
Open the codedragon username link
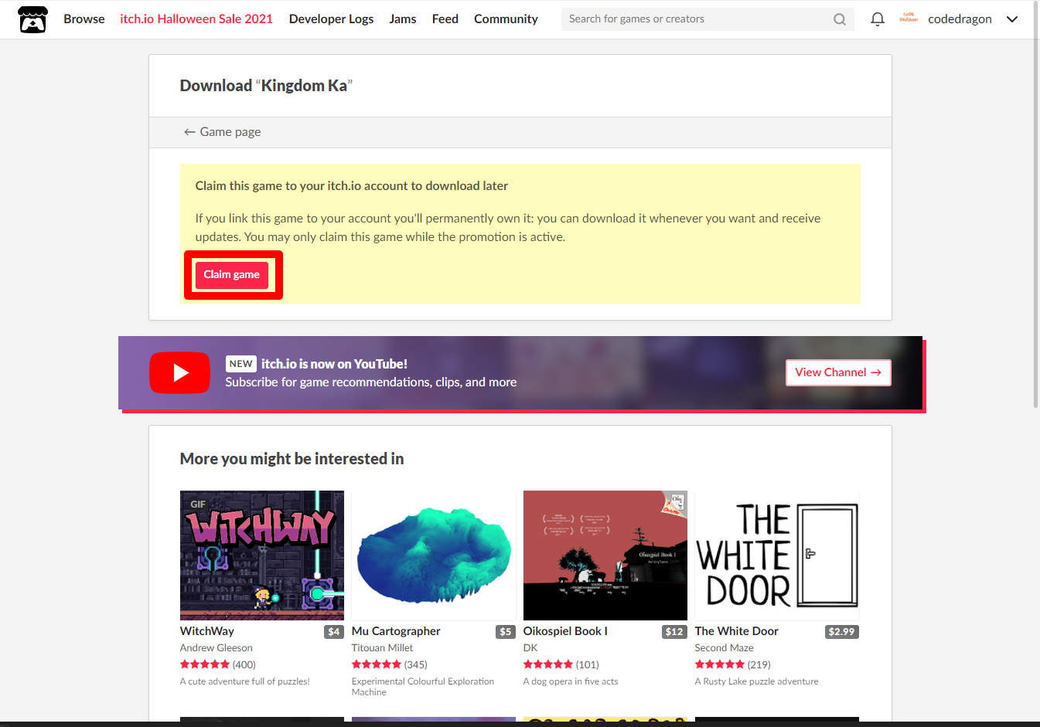point(960,19)
